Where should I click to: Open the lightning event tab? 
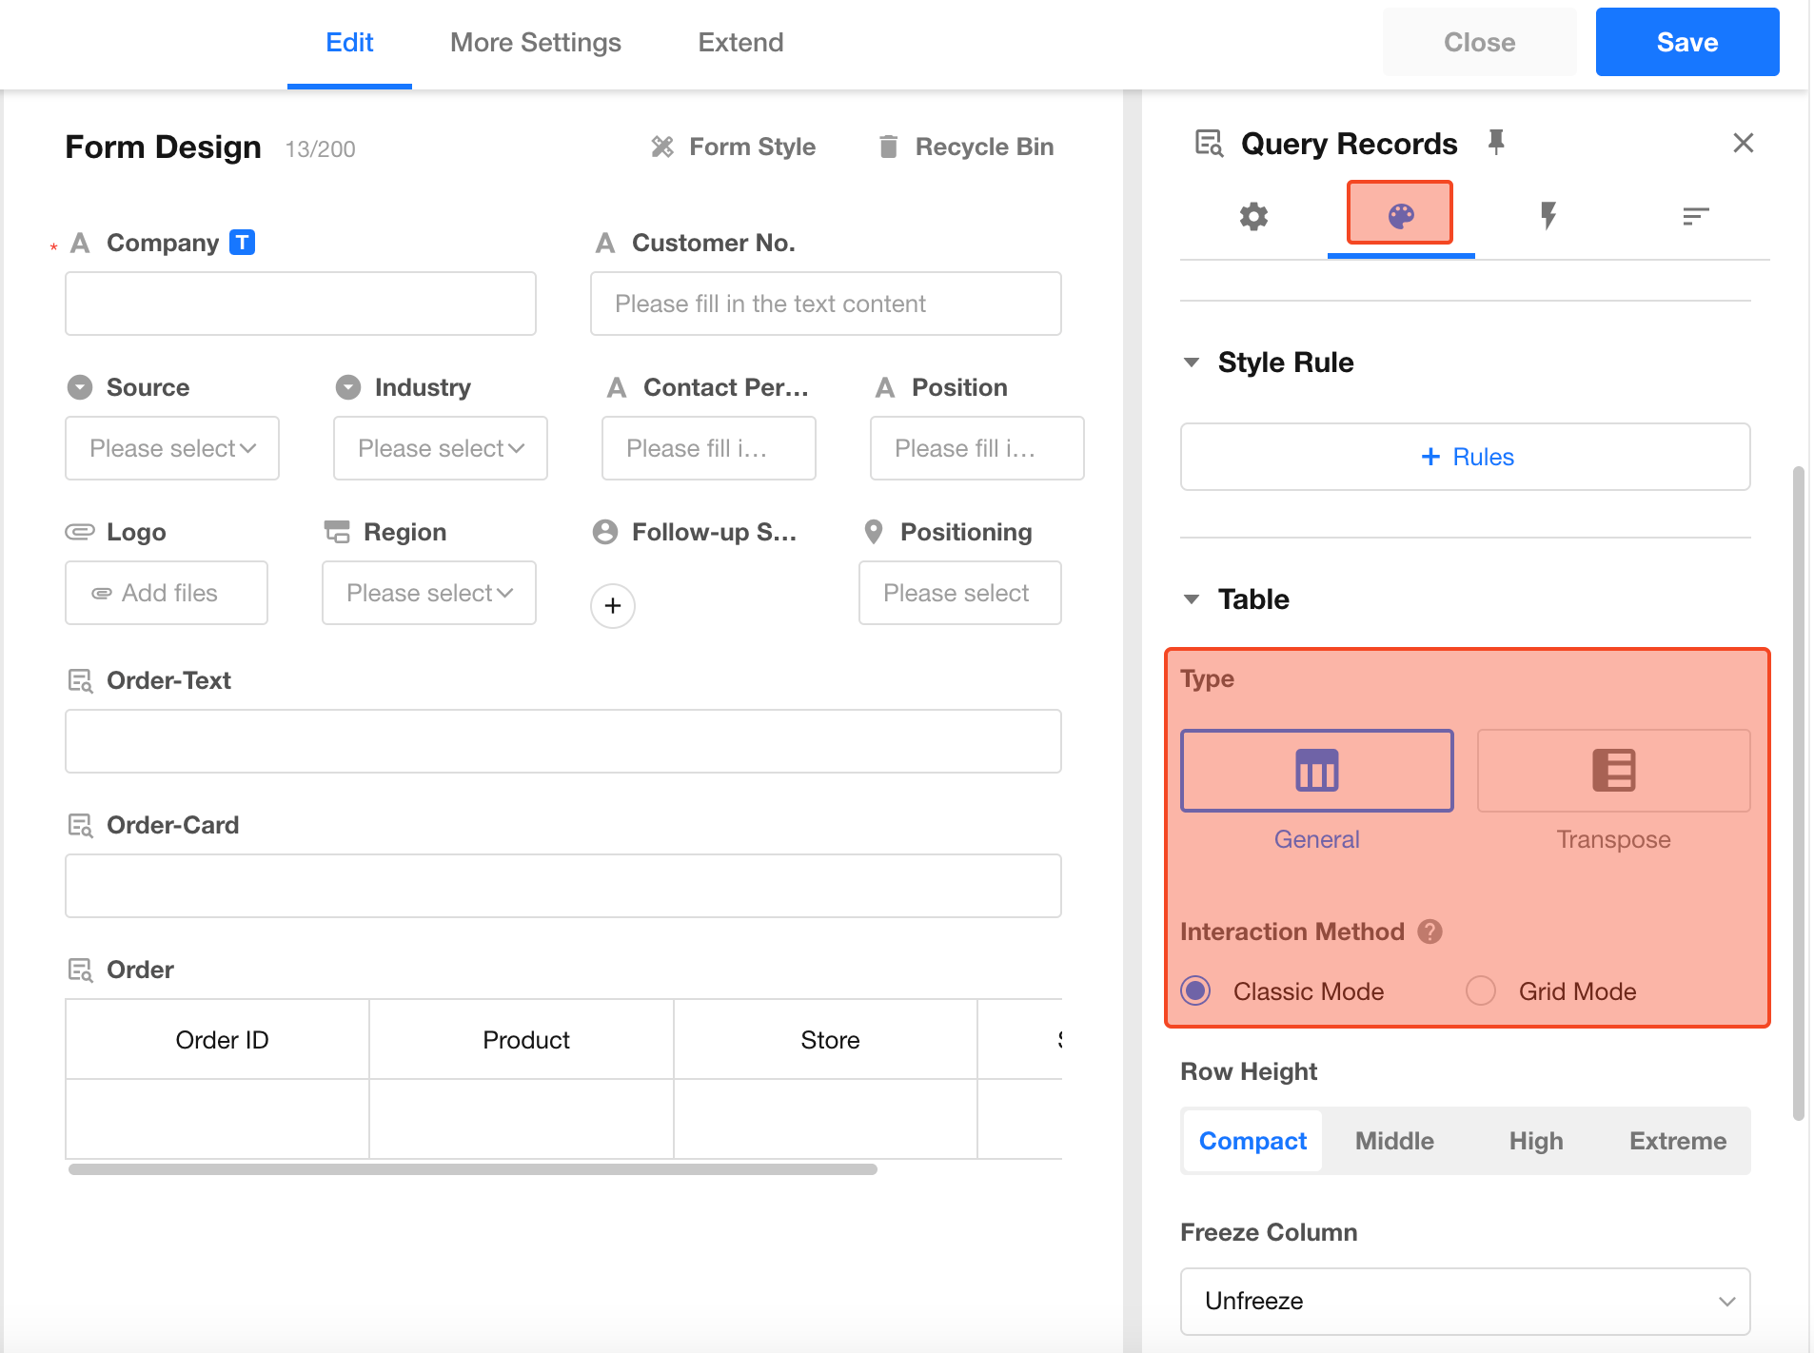pyautogui.click(x=1548, y=216)
